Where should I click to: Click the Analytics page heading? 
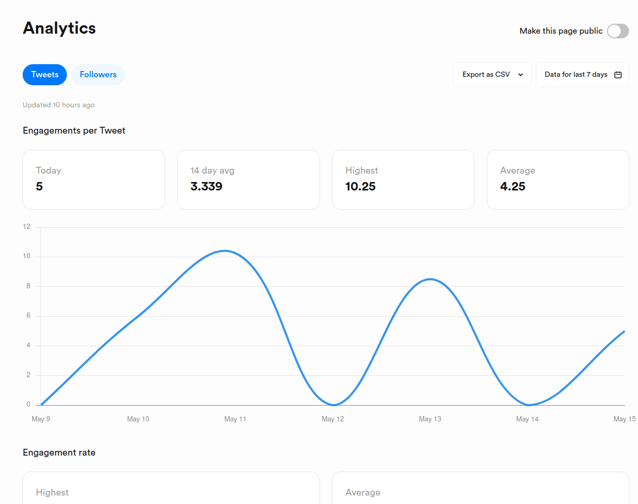pyautogui.click(x=59, y=28)
